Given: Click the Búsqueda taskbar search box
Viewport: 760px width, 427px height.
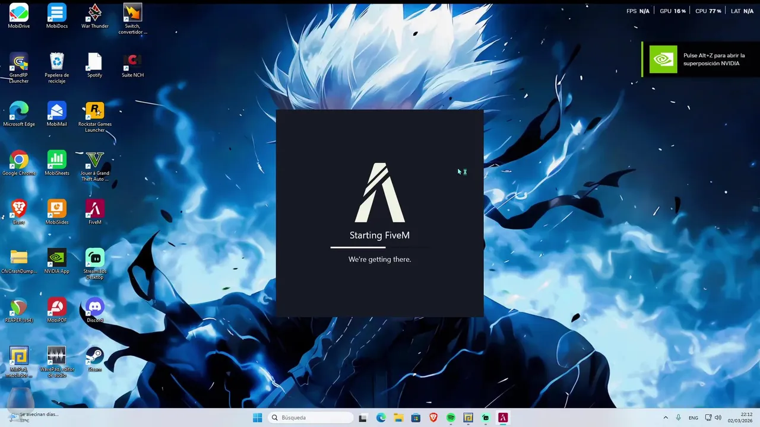Looking at the screenshot, I should click(x=311, y=418).
